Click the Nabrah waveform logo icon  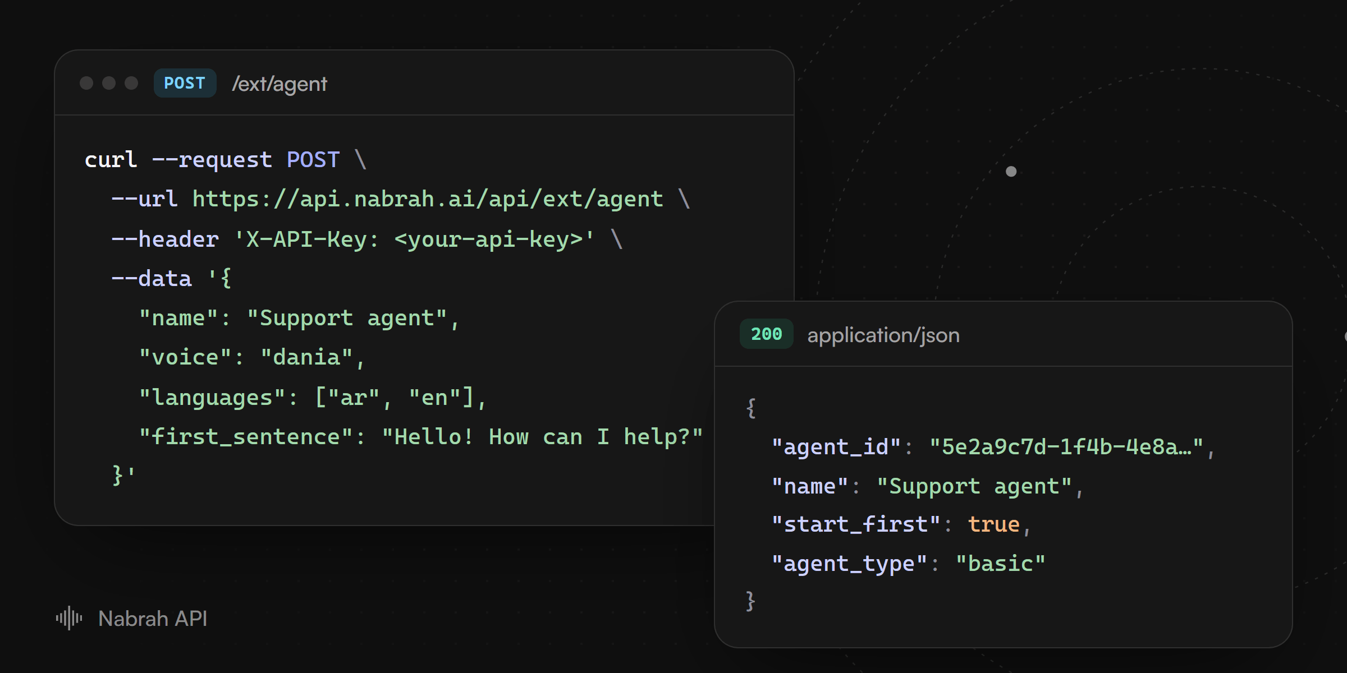(69, 618)
